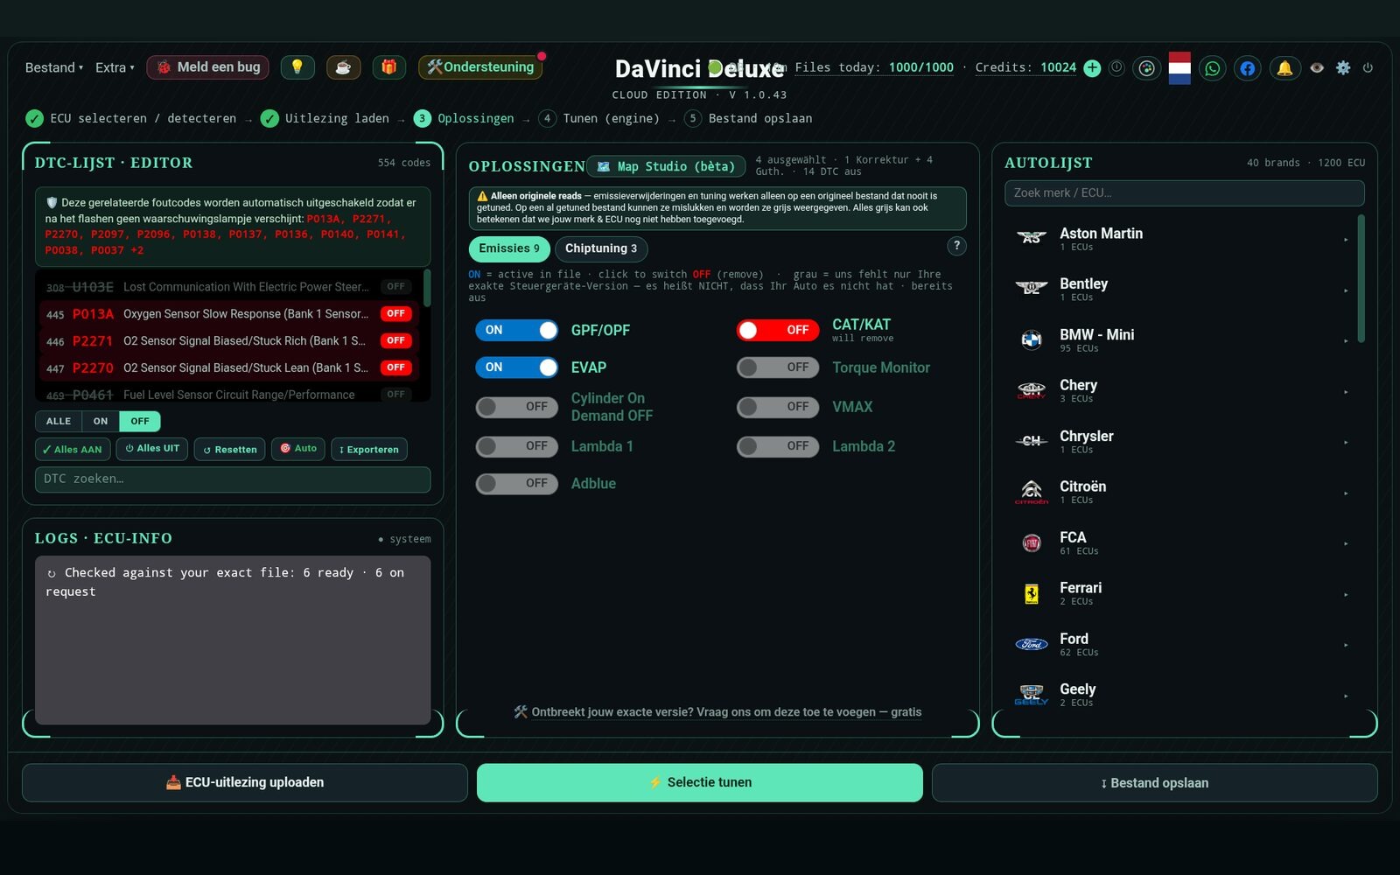The image size is (1400, 875).
Task: Expand the BMW - Mini row arrow
Action: [x=1346, y=340]
